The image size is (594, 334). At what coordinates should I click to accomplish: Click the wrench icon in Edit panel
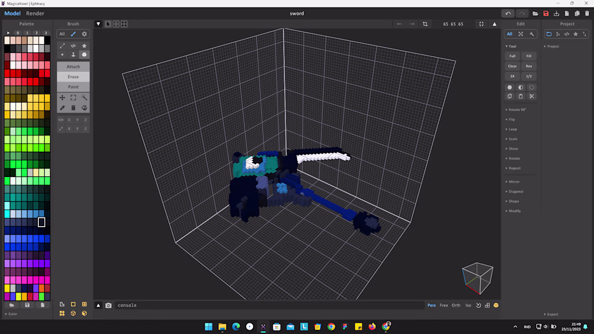point(532,34)
